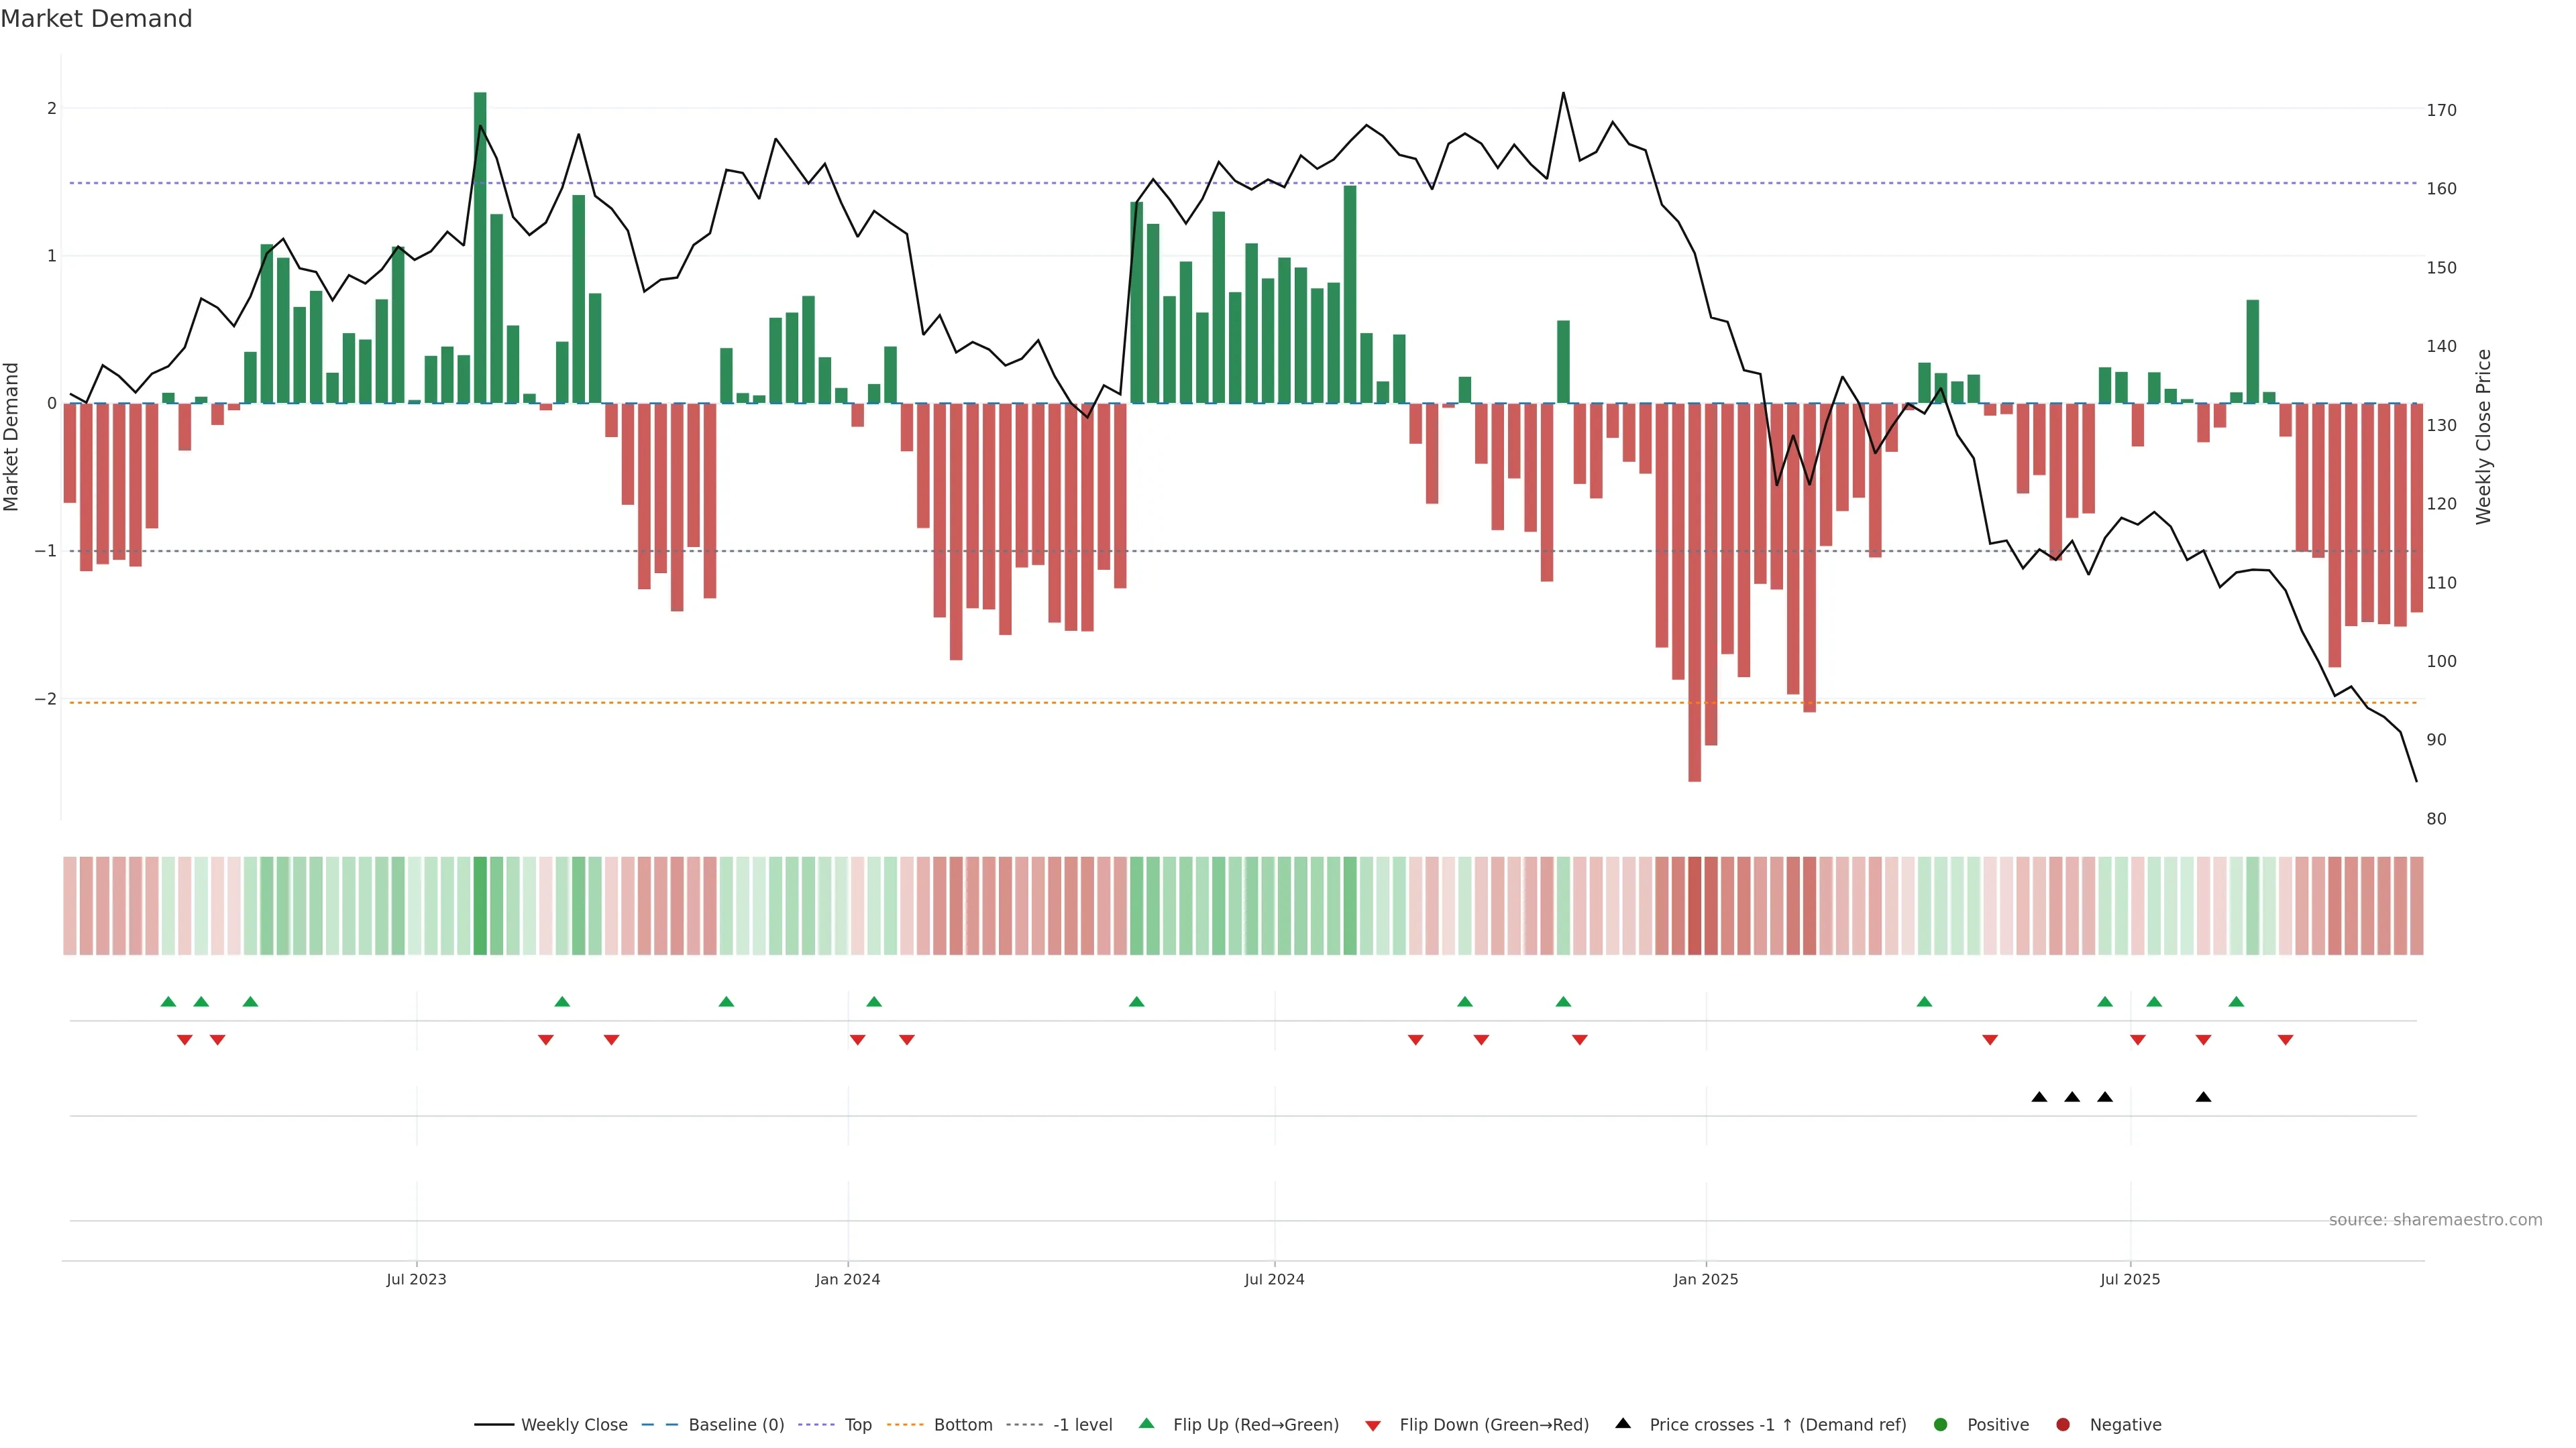Viewport: 2576px width, 1448px height.
Task: Click the Market Demand chart title
Action: pyautogui.click(x=96, y=19)
